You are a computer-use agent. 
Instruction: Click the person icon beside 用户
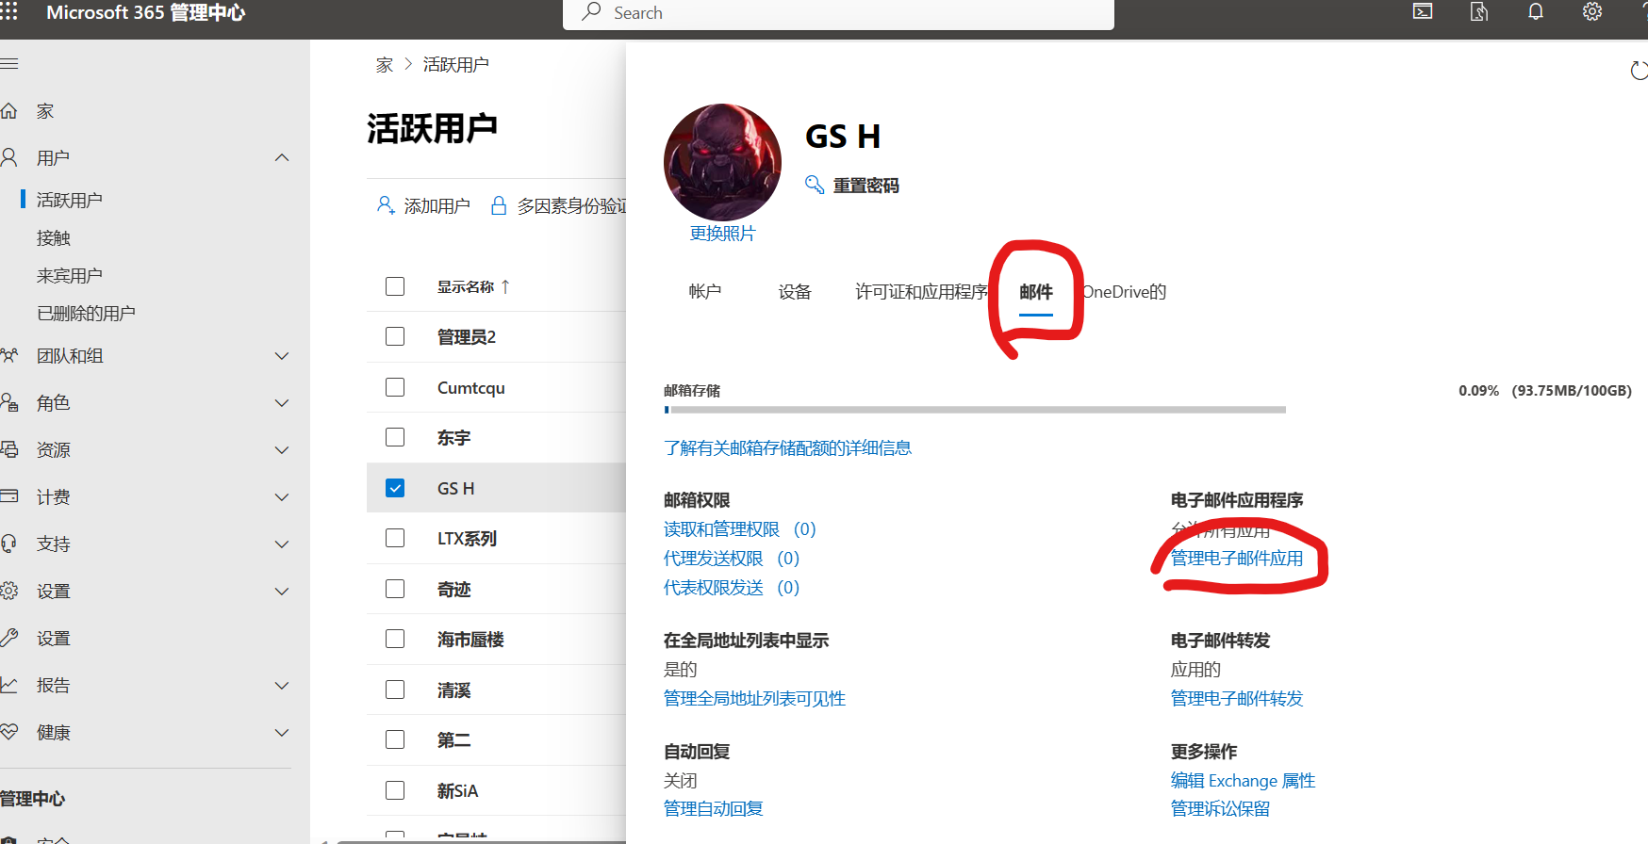pyautogui.click(x=9, y=157)
